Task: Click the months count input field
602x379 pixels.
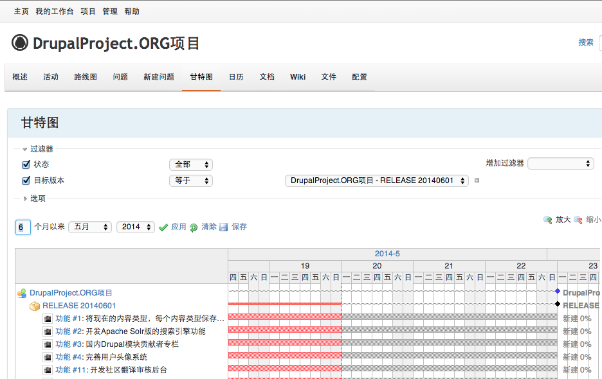Action: (x=23, y=227)
